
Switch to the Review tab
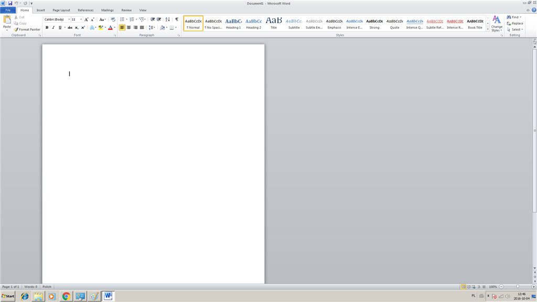[x=126, y=10]
